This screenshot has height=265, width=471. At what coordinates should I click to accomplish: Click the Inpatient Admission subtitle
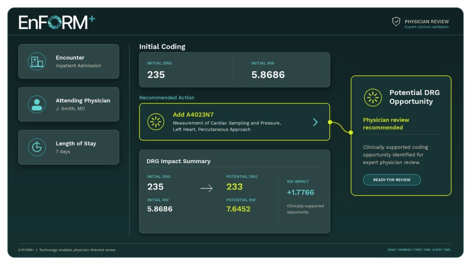78,66
